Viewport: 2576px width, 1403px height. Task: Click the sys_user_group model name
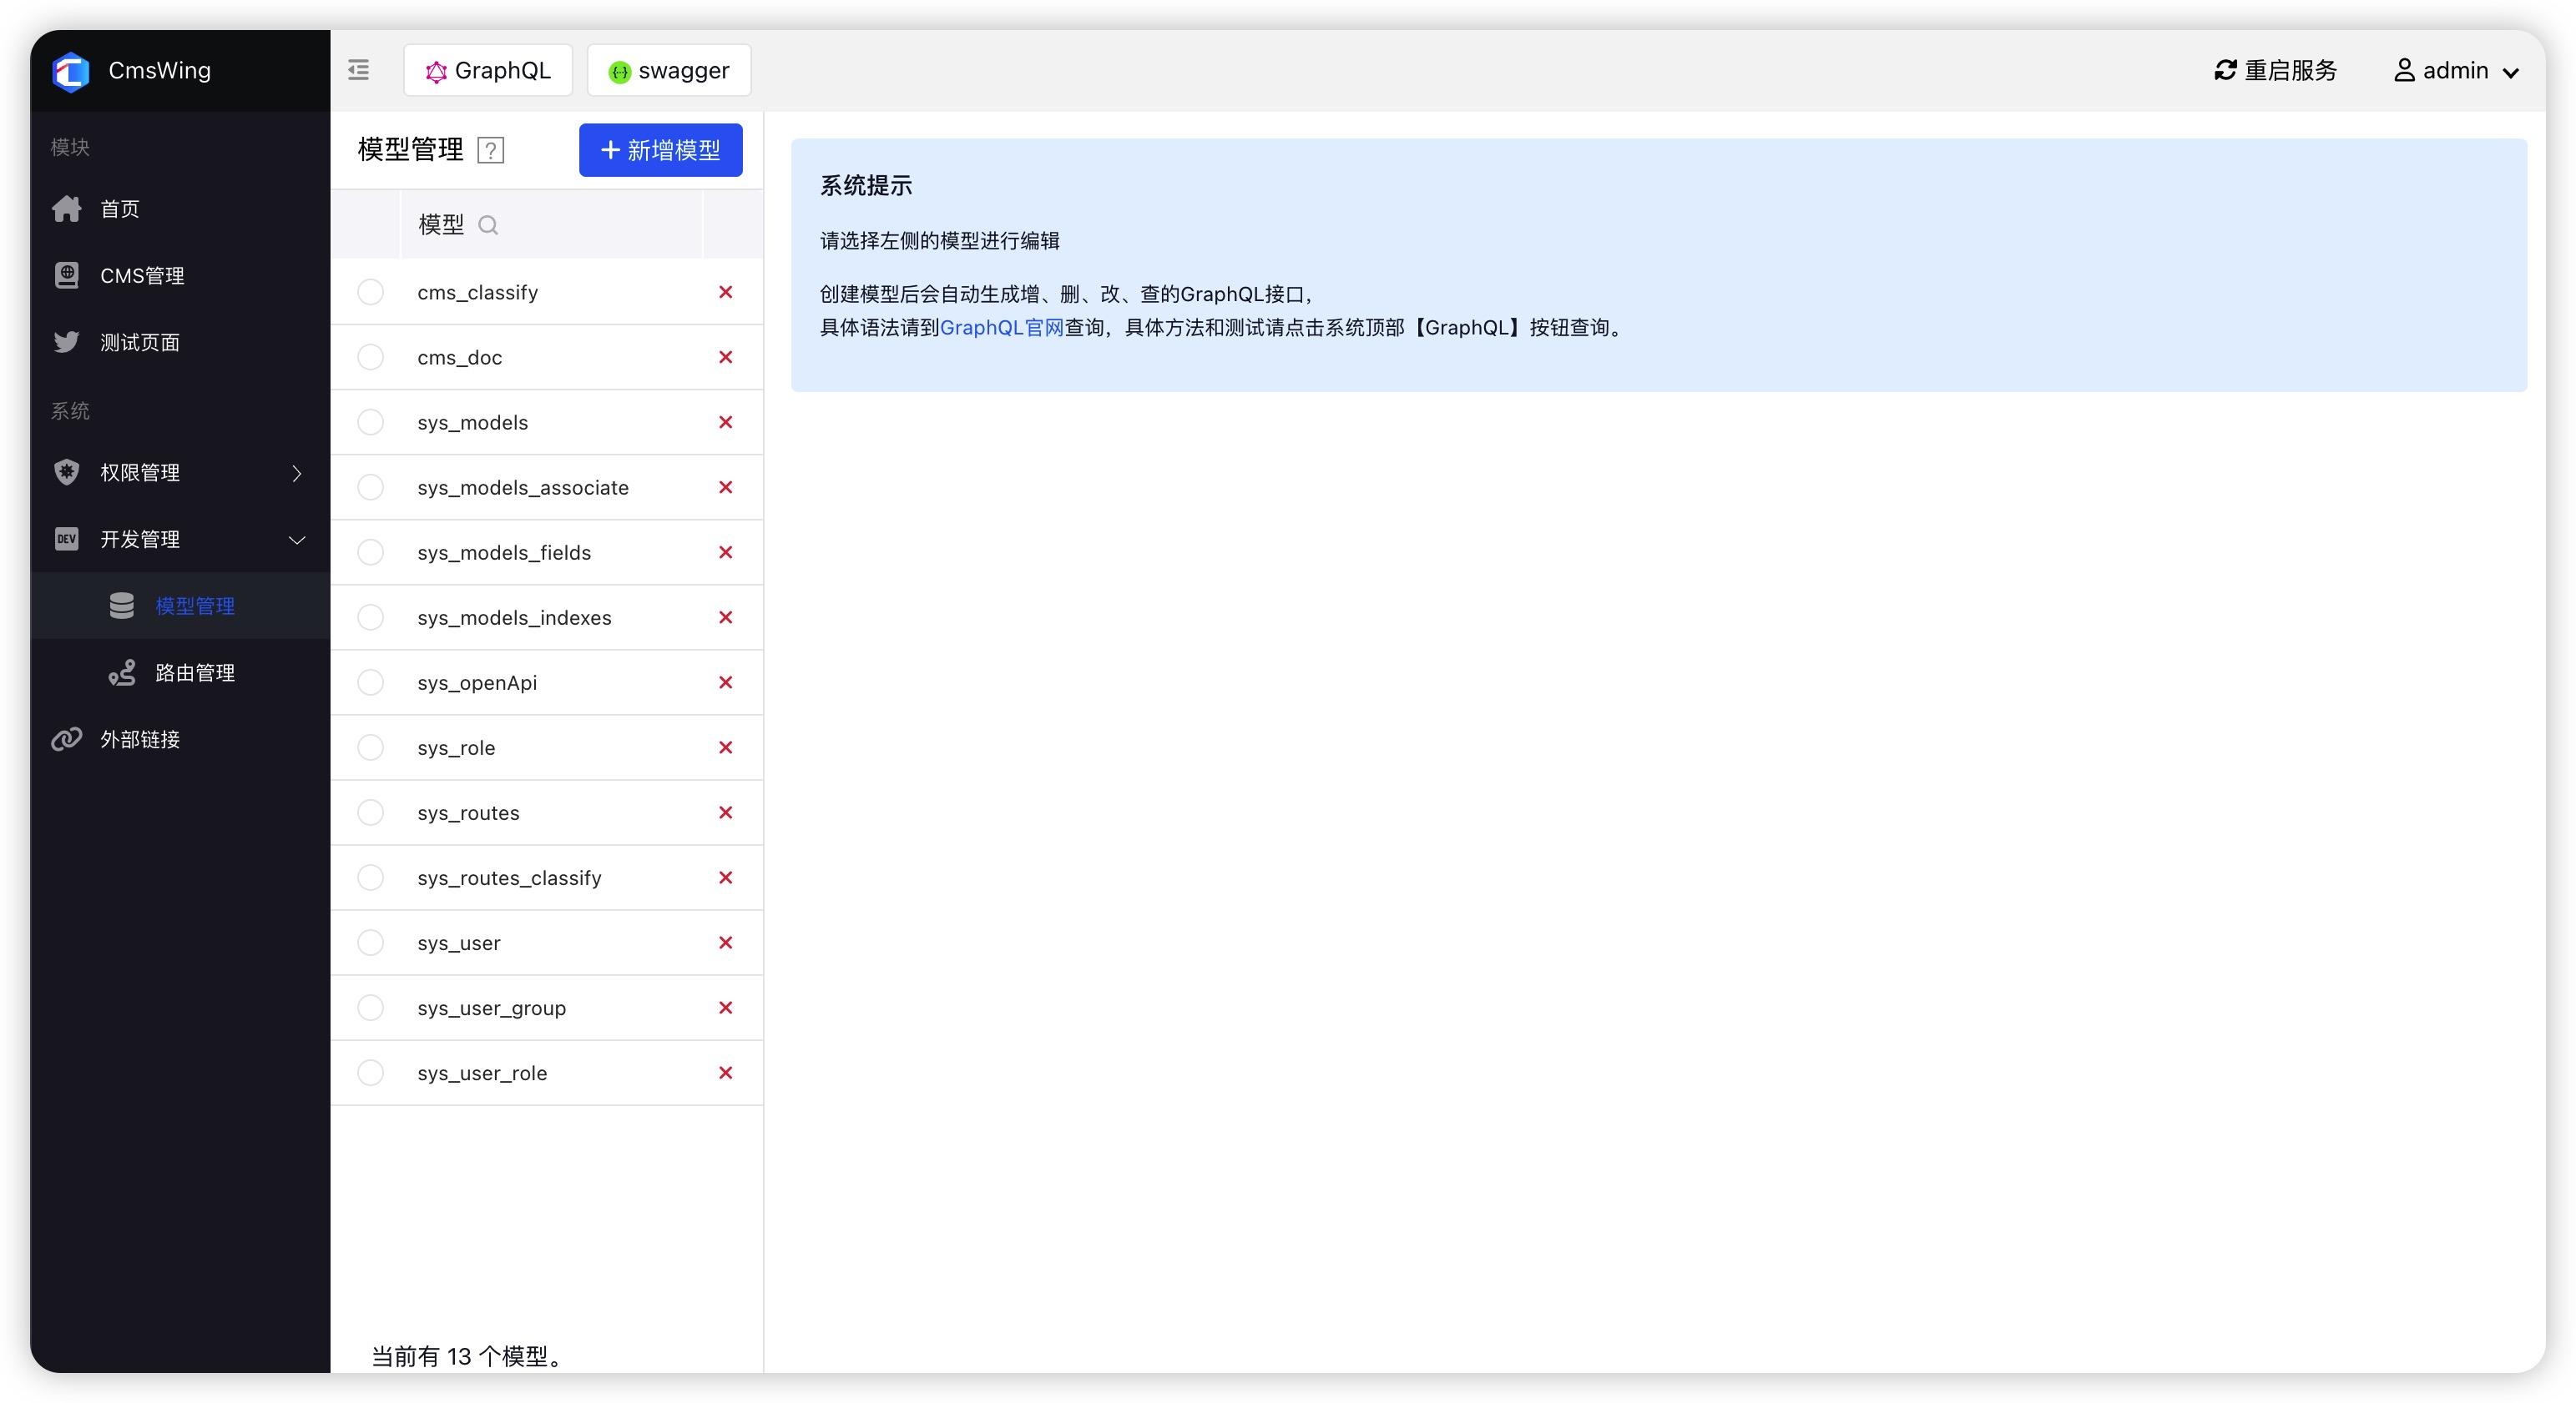point(492,1008)
